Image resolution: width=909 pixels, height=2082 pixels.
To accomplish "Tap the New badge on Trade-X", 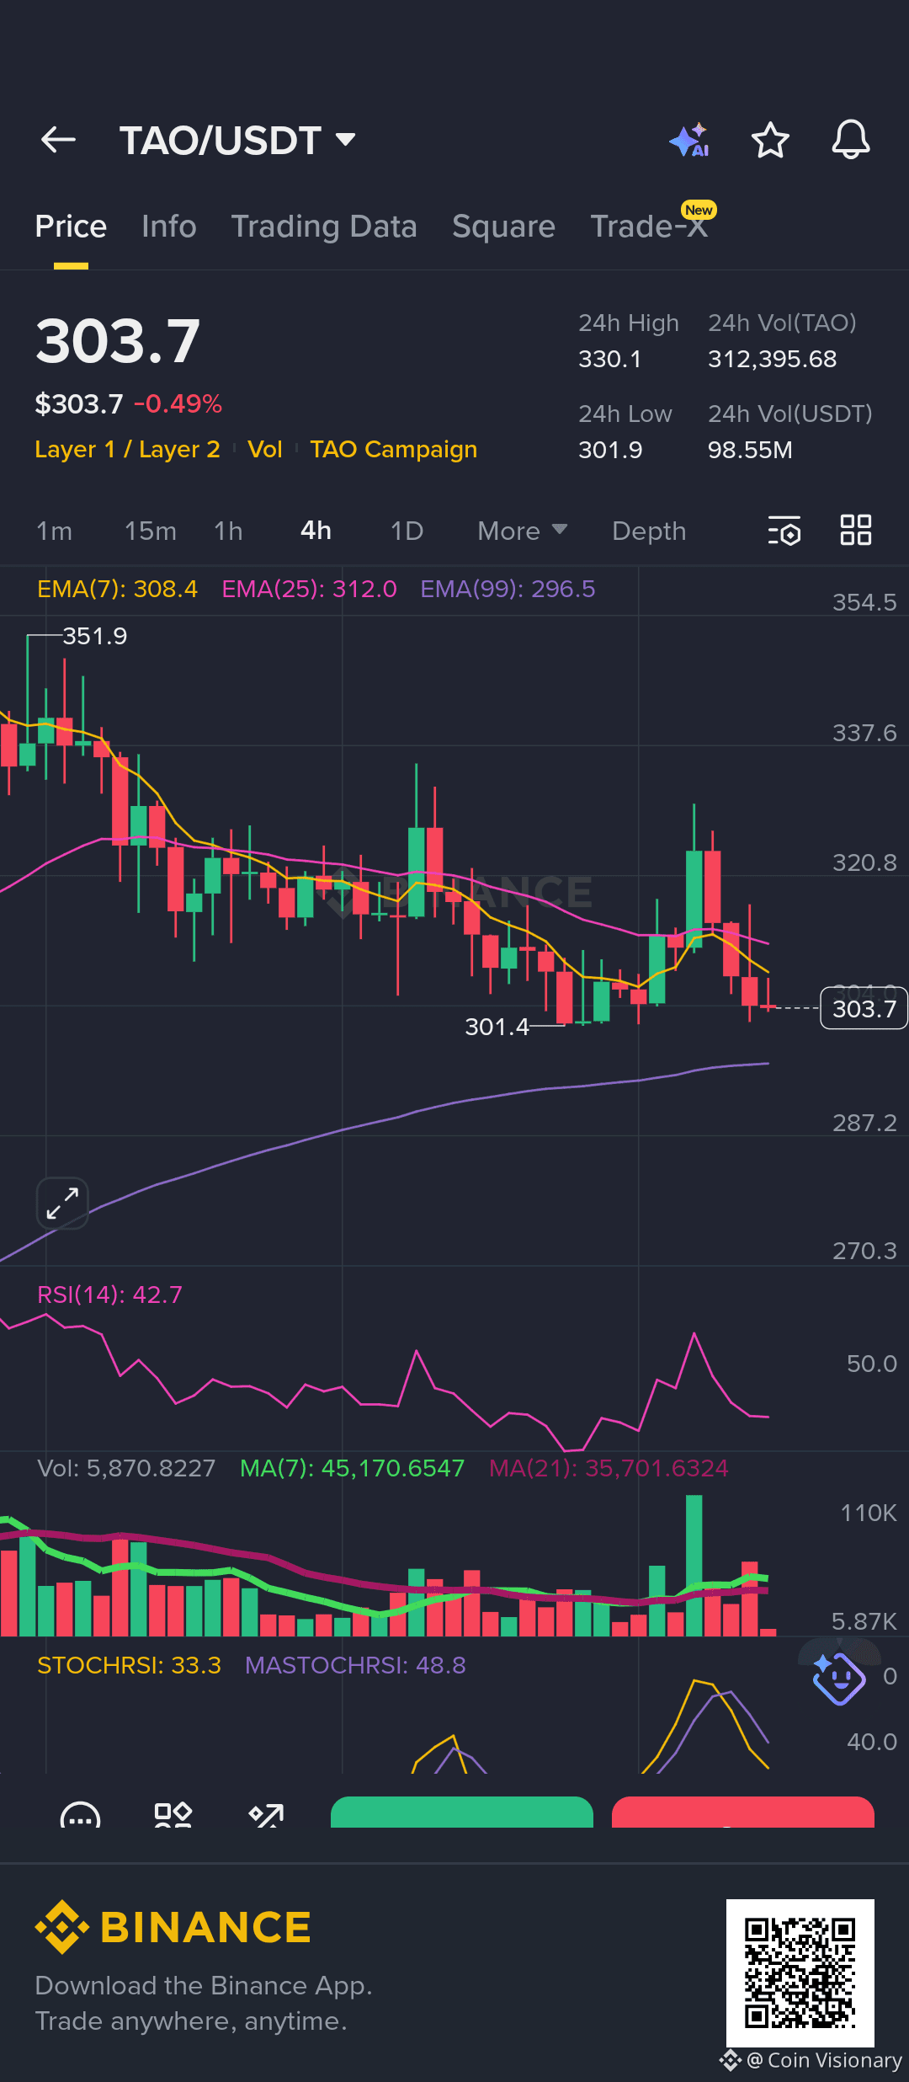I will pyautogui.click(x=699, y=210).
